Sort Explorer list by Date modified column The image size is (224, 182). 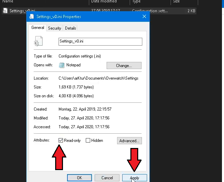(x=104, y=1)
